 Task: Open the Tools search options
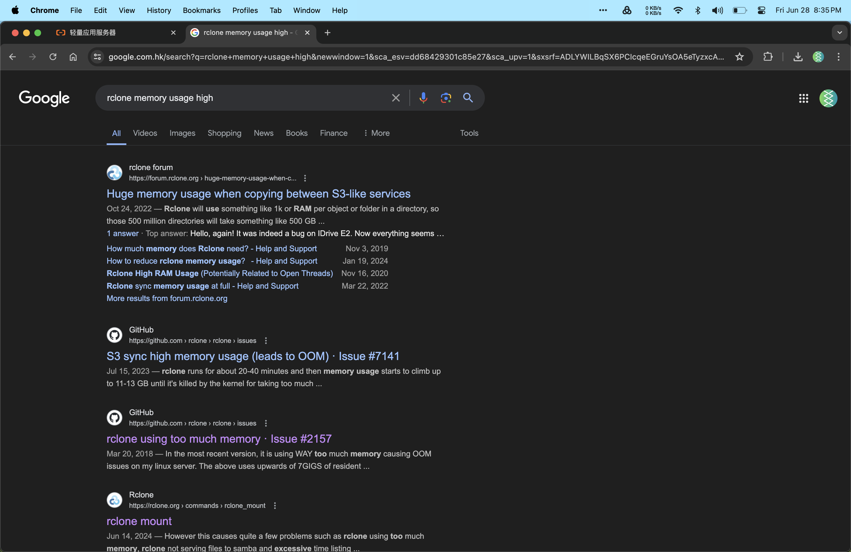(x=469, y=133)
